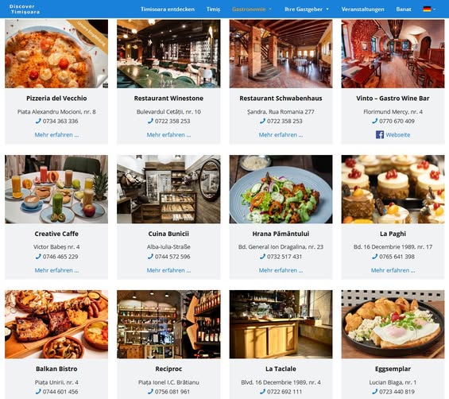Click phone icon beside 0723 440 819

tap(374, 391)
